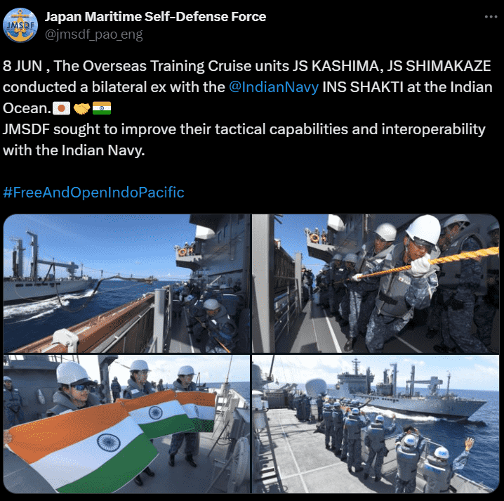Open the three-dot more options menu
Viewport: 504px width, 501px height.
[x=491, y=17]
